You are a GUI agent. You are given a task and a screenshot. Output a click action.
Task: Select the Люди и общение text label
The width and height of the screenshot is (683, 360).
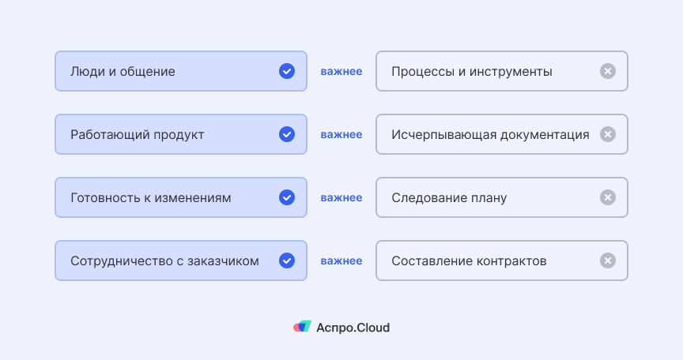tap(123, 72)
